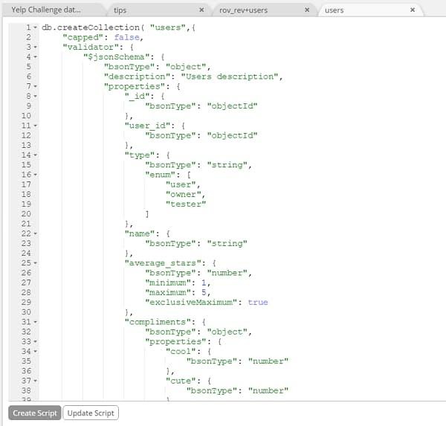
Task: Fold the top-level "properties" block on line 7
Action: point(35,86)
